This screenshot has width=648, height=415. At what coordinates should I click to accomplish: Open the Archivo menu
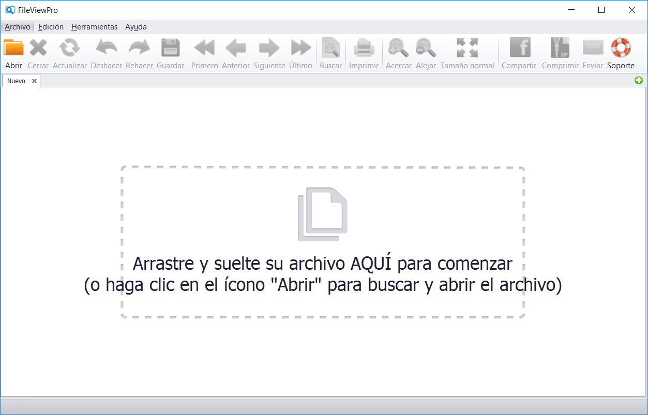click(x=18, y=27)
